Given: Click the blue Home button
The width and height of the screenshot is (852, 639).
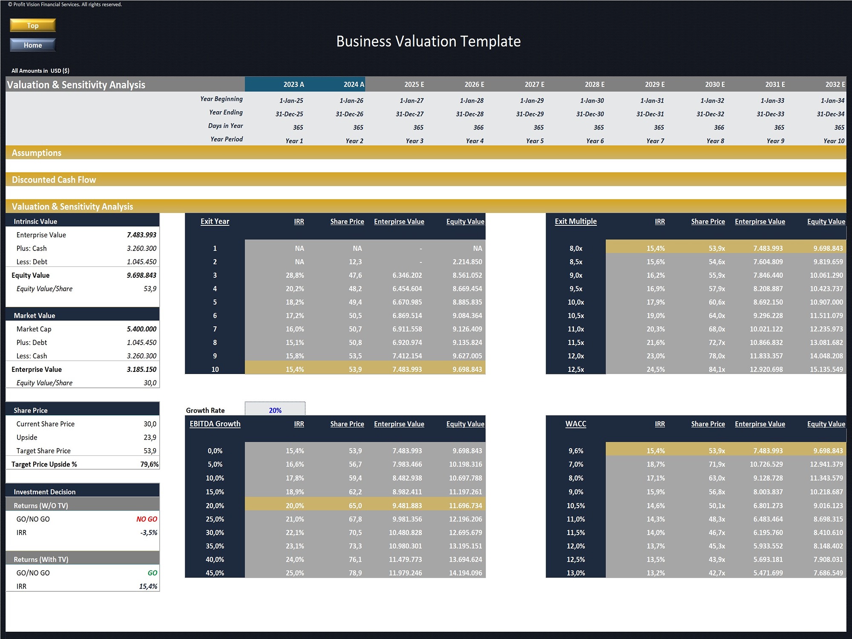Looking at the screenshot, I should (33, 45).
